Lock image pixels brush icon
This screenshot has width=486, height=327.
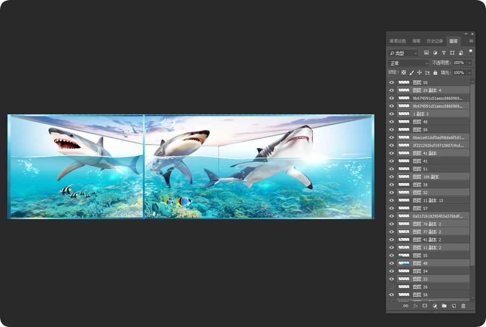[411, 72]
